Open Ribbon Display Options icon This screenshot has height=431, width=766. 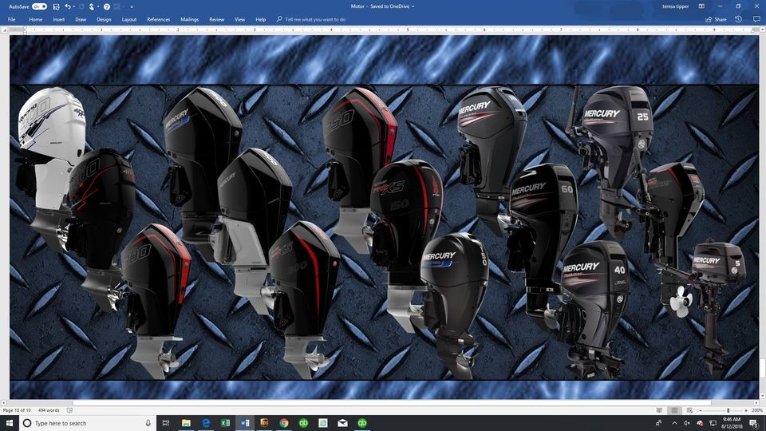701,6
